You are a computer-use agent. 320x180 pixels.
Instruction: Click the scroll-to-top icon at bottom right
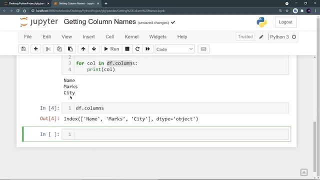(x=304, y=172)
